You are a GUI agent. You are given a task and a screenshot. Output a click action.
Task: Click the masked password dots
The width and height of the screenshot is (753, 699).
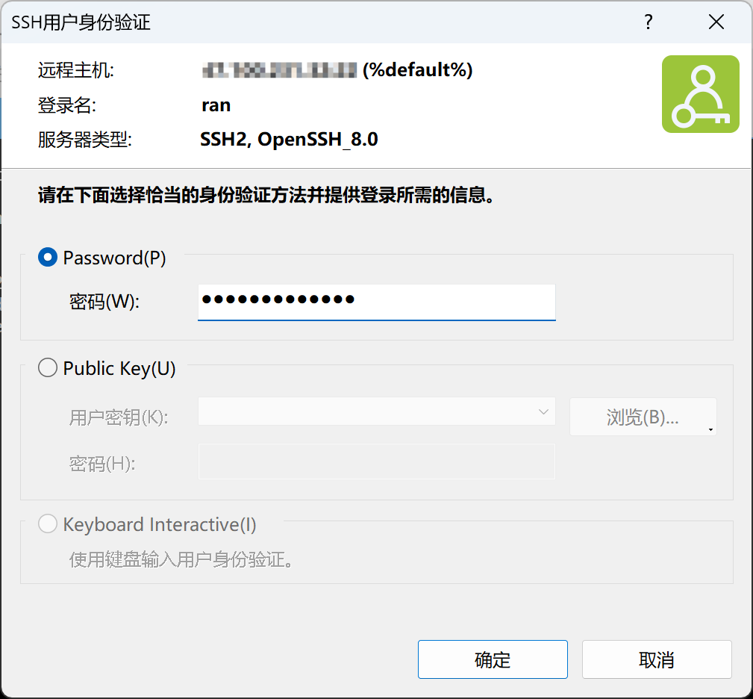(x=275, y=299)
